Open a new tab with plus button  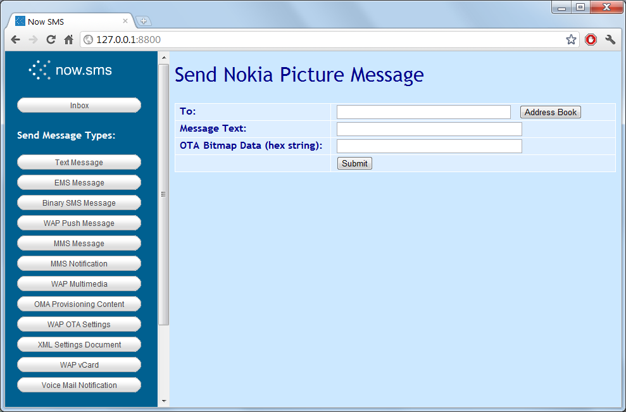point(143,21)
